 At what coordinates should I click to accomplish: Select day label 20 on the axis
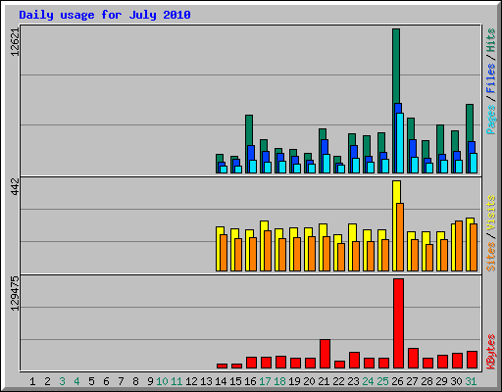[x=309, y=381]
